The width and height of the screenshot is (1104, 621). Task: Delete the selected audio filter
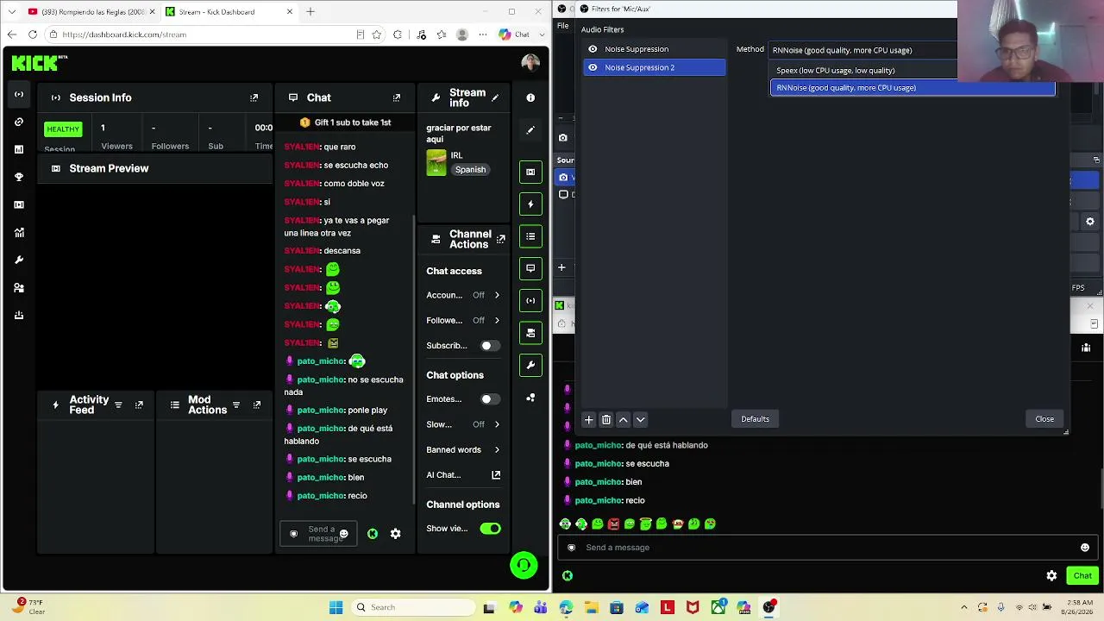(606, 419)
